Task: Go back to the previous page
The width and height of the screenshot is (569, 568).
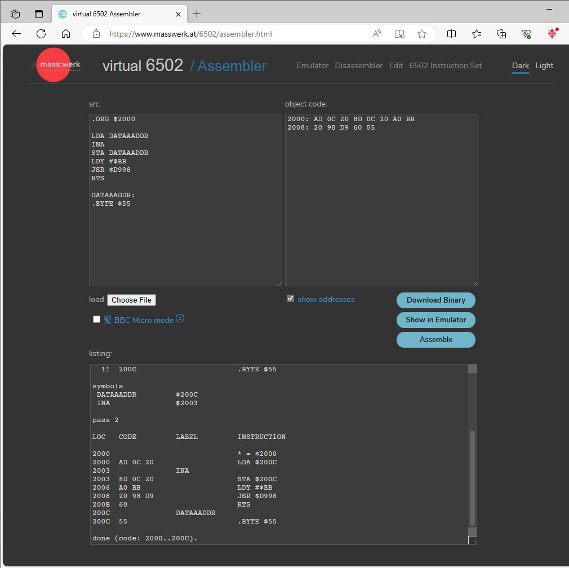Action: [16, 34]
